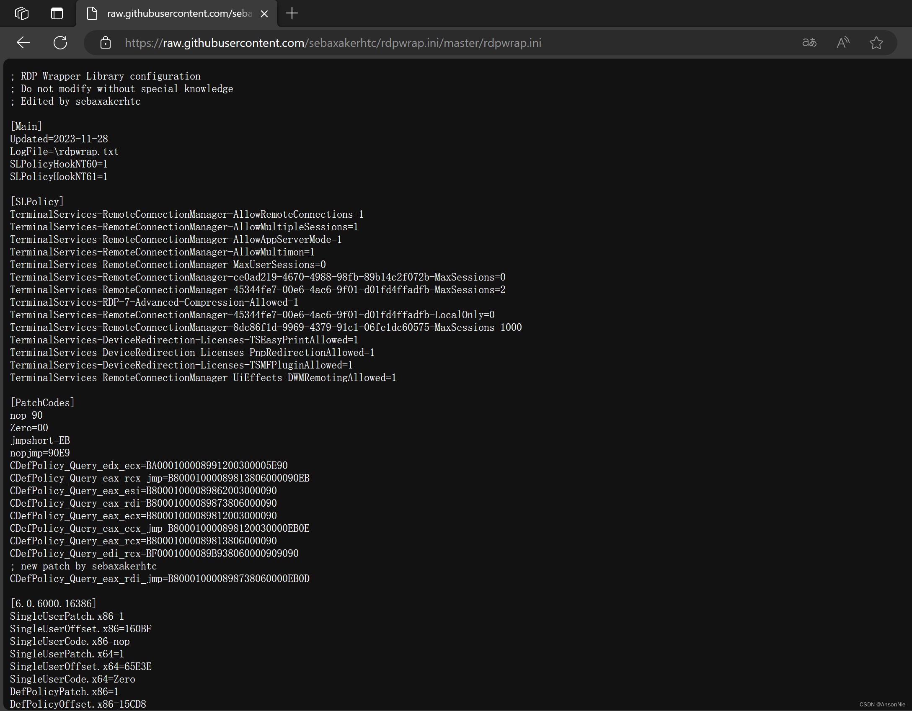Add page to favorites star icon
This screenshot has width=912, height=711.
876,43
